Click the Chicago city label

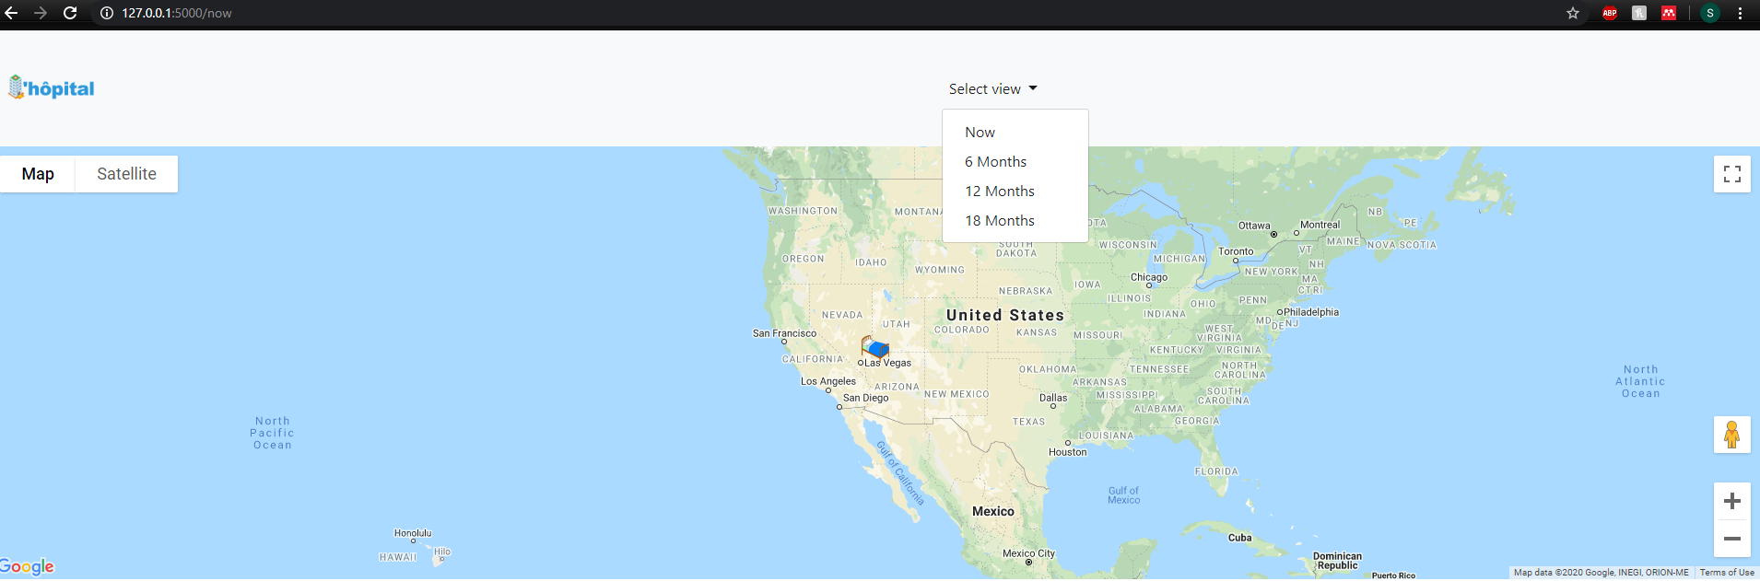1149,277
